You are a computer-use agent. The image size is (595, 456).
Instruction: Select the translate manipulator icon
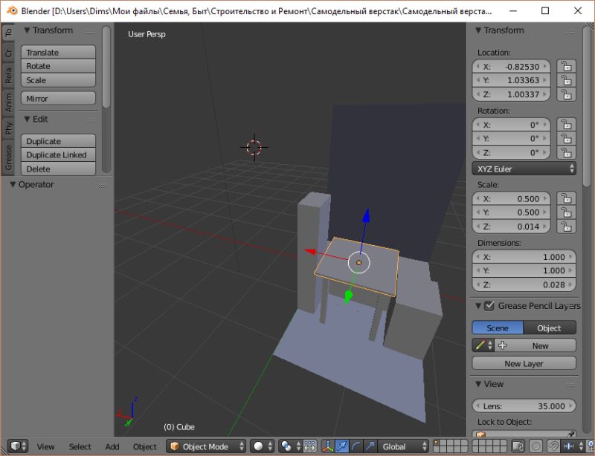point(343,446)
